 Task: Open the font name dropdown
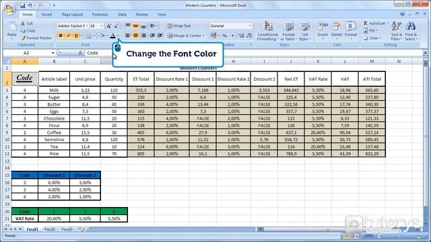click(87, 26)
